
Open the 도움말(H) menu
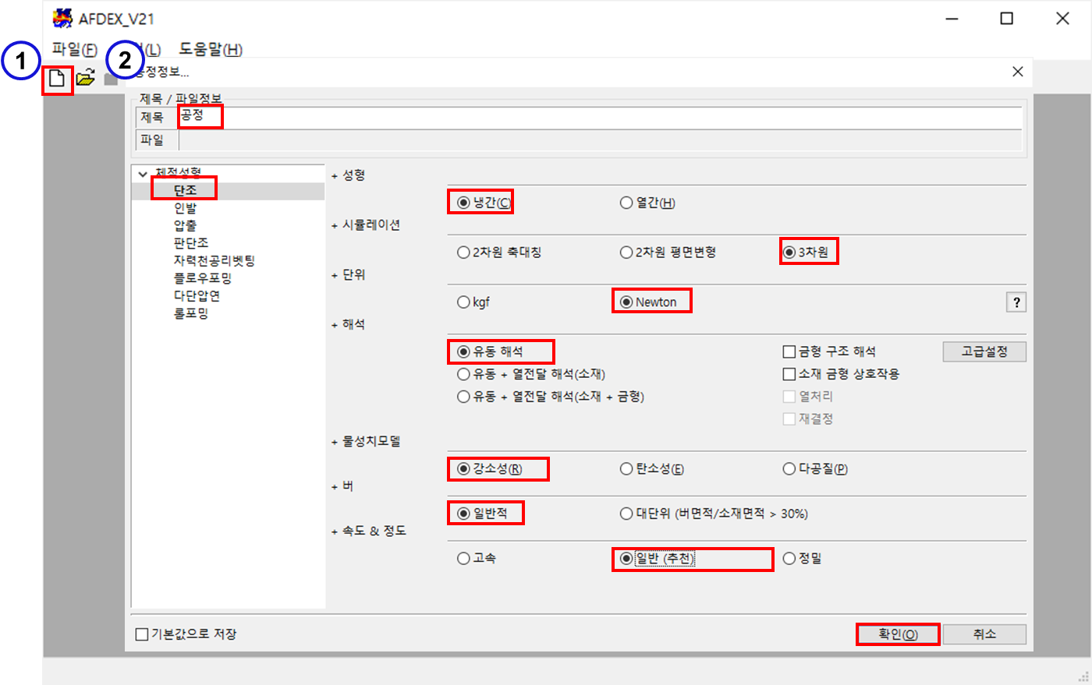211,50
